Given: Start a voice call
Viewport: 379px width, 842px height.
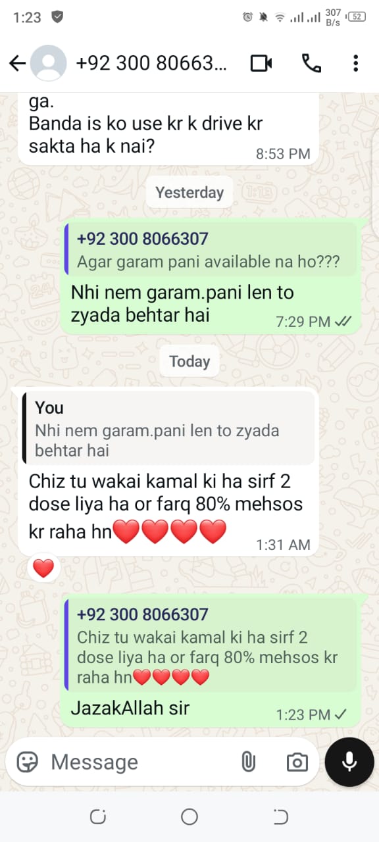Looking at the screenshot, I should click(311, 63).
